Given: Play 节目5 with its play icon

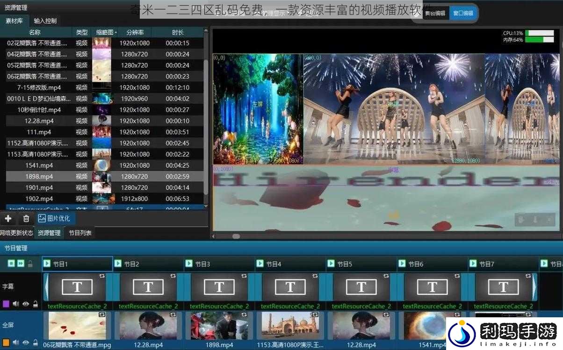Looking at the screenshot, I should pos(331,264).
